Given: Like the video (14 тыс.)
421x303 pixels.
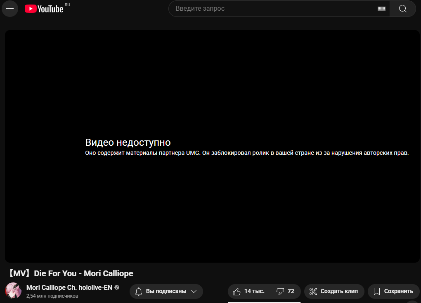Looking at the screenshot, I should (x=249, y=291).
